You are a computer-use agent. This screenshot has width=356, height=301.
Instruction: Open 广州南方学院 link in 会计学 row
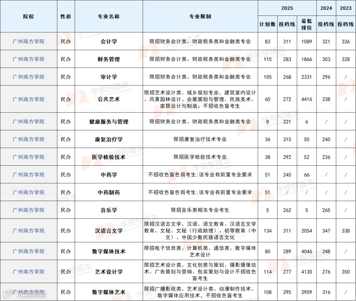click(29, 41)
